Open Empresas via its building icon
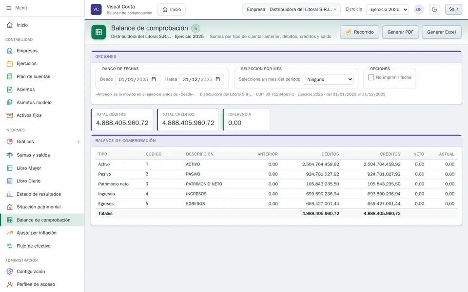The height and width of the screenshot is (292, 468). [x=10, y=51]
